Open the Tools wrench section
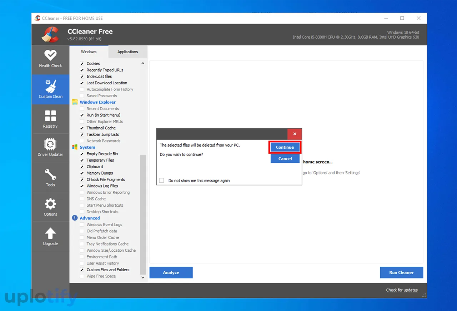The image size is (457, 311). [x=50, y=178]
